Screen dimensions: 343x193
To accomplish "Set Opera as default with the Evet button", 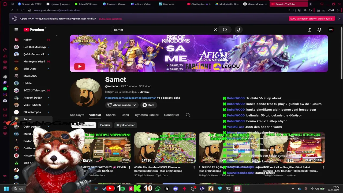I will click(x=312, y=18).
